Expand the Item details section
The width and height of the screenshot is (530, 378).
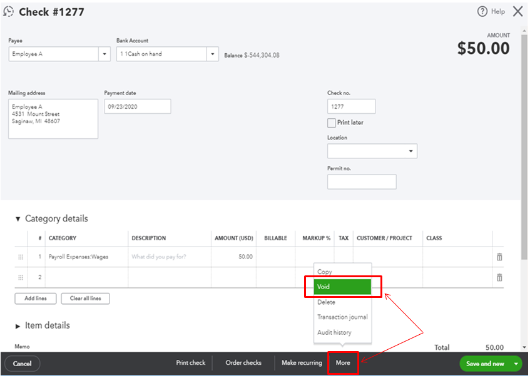coord(18,325)
